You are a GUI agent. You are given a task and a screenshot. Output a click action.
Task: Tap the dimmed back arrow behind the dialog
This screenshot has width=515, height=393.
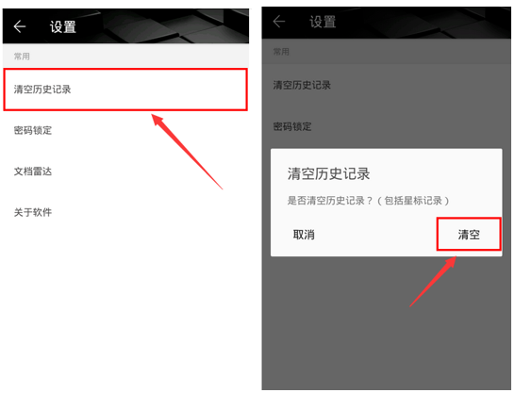279,22
